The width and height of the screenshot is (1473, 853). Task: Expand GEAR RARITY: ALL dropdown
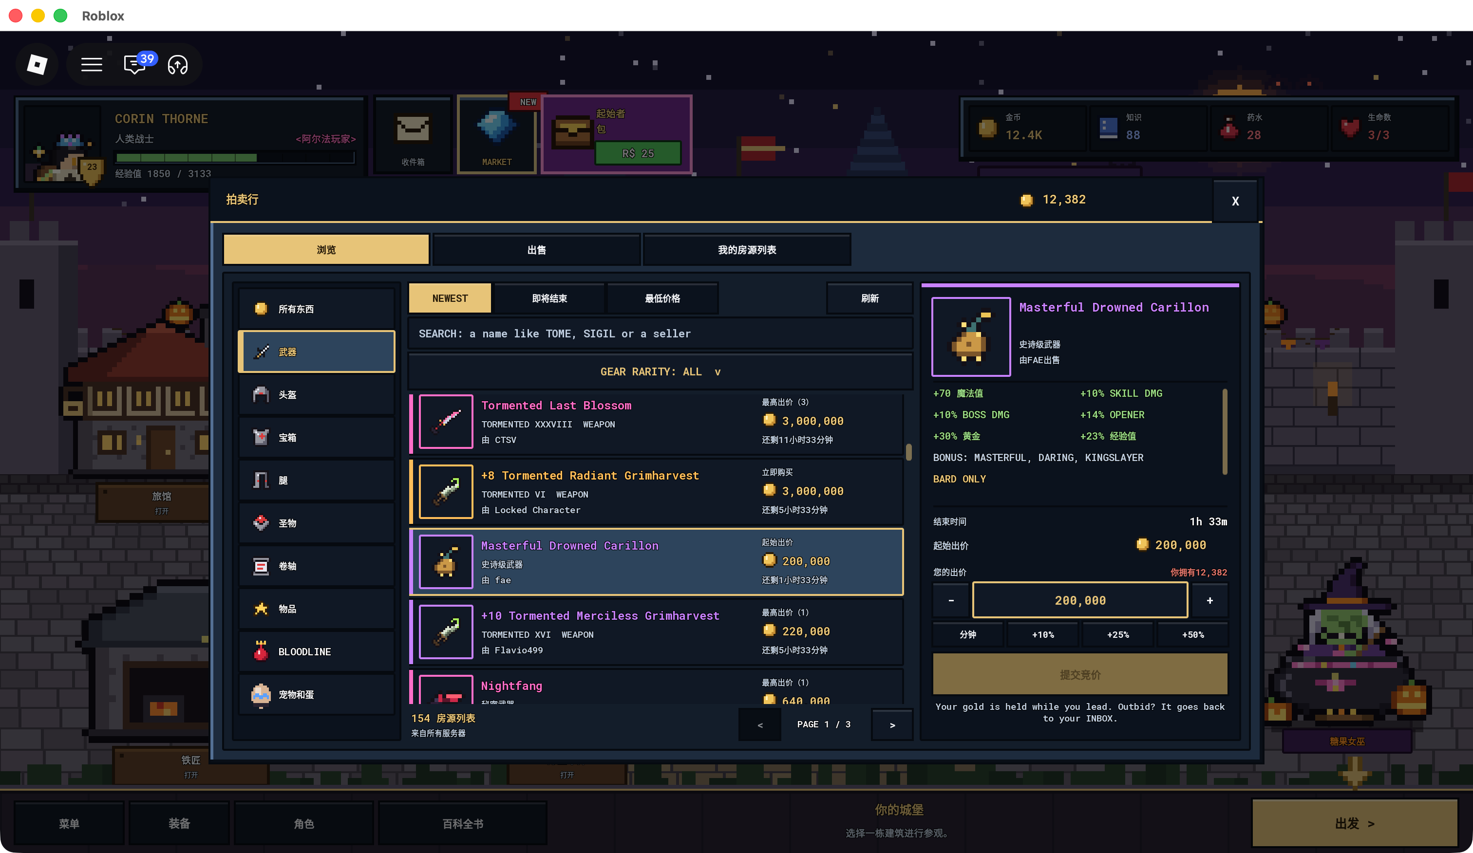(660, 371)
